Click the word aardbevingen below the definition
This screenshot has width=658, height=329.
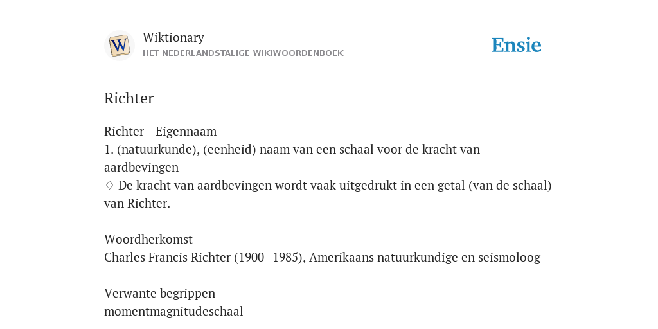point(141,168)
